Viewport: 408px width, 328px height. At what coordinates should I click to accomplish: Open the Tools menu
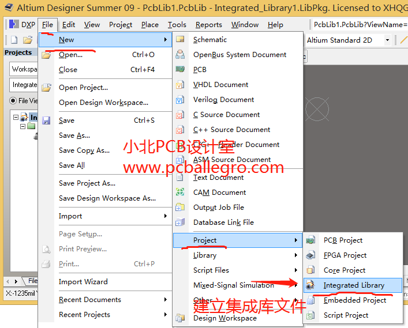pyautogui.click(x=177, y=25)
